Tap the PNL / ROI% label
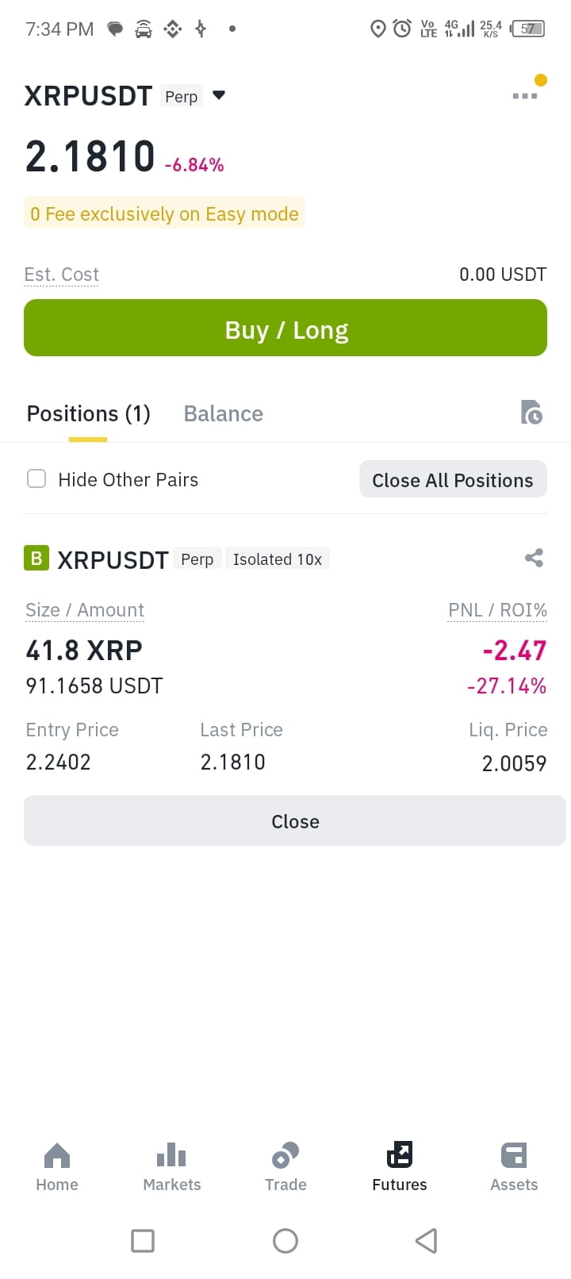This screenshot has width=571, height=1279. click(x=497, y=610)
